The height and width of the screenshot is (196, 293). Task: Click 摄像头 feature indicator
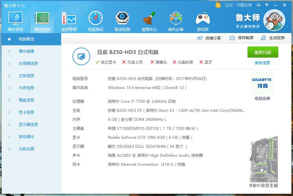(159, 62)
